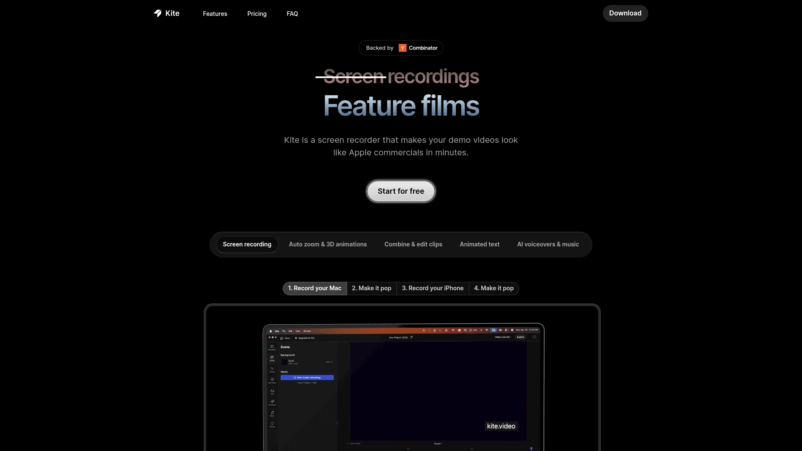Click the date and time in demo menu bar
Screen dimensions: 802x451
[527, 330]
